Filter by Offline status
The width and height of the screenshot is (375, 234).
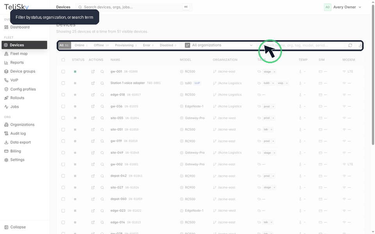click(101, 45)
